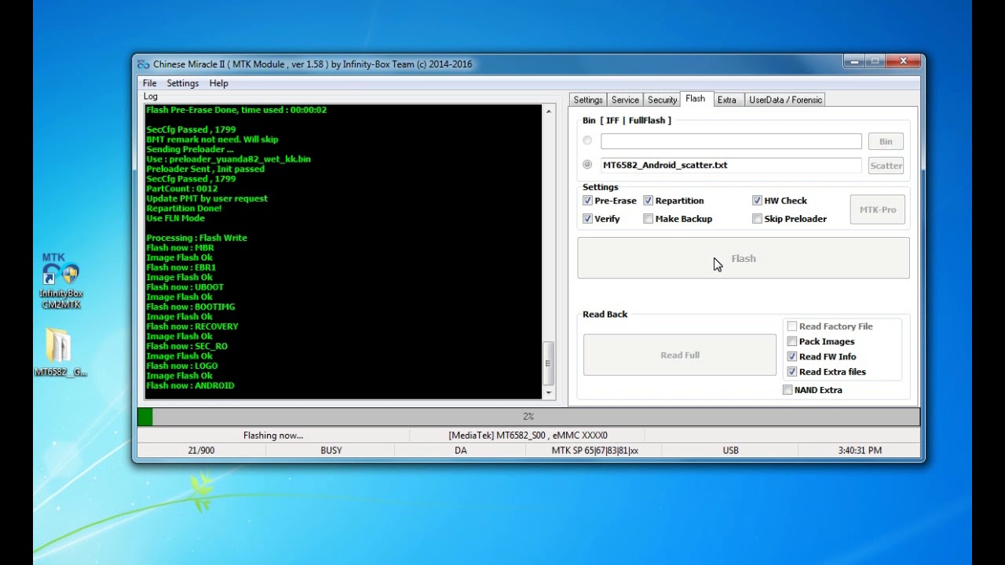Click log line 'Flash now : BOOTIMG'
The height and width of the screenshot is (565, 1005).
pyautogui.click(x=191, y=307)
